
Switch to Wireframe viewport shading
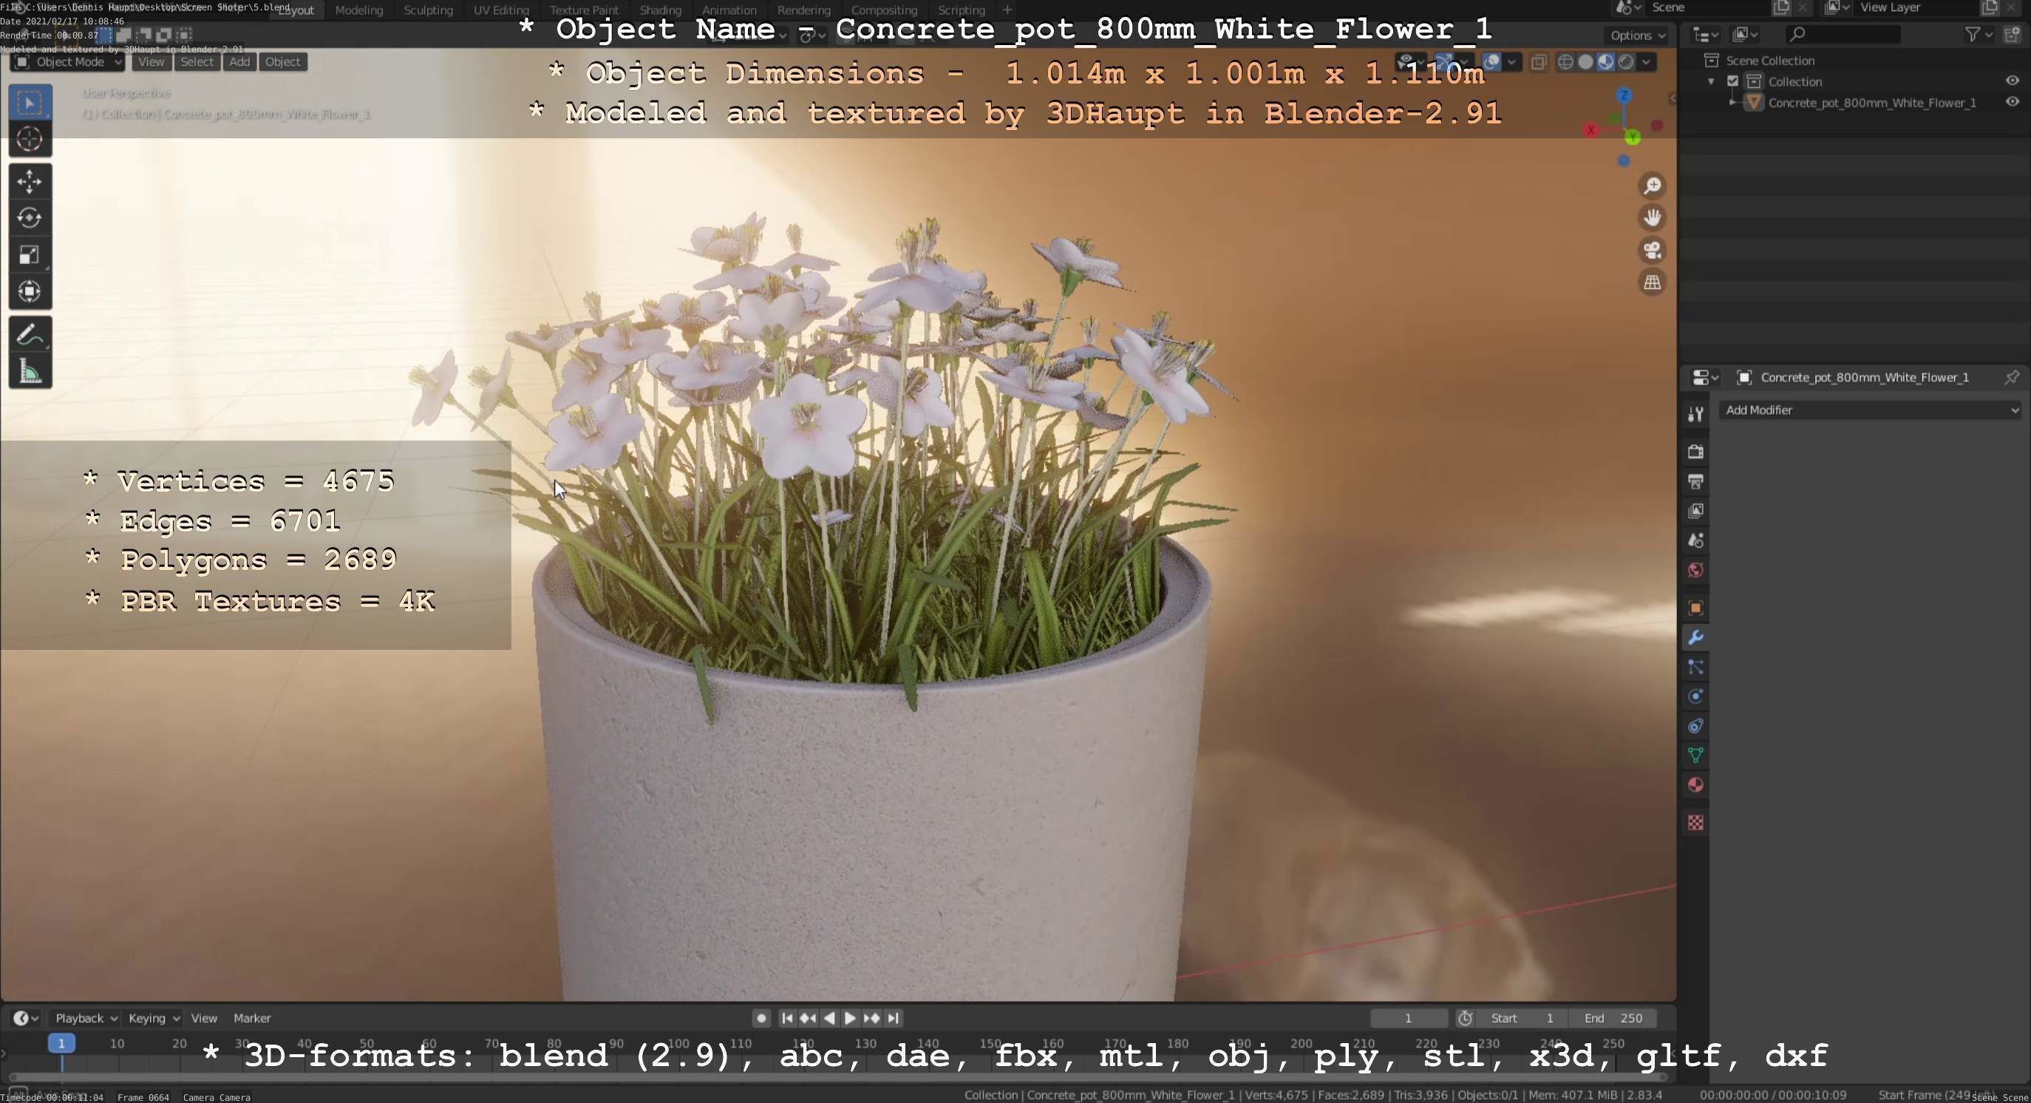coord(1566,61)
